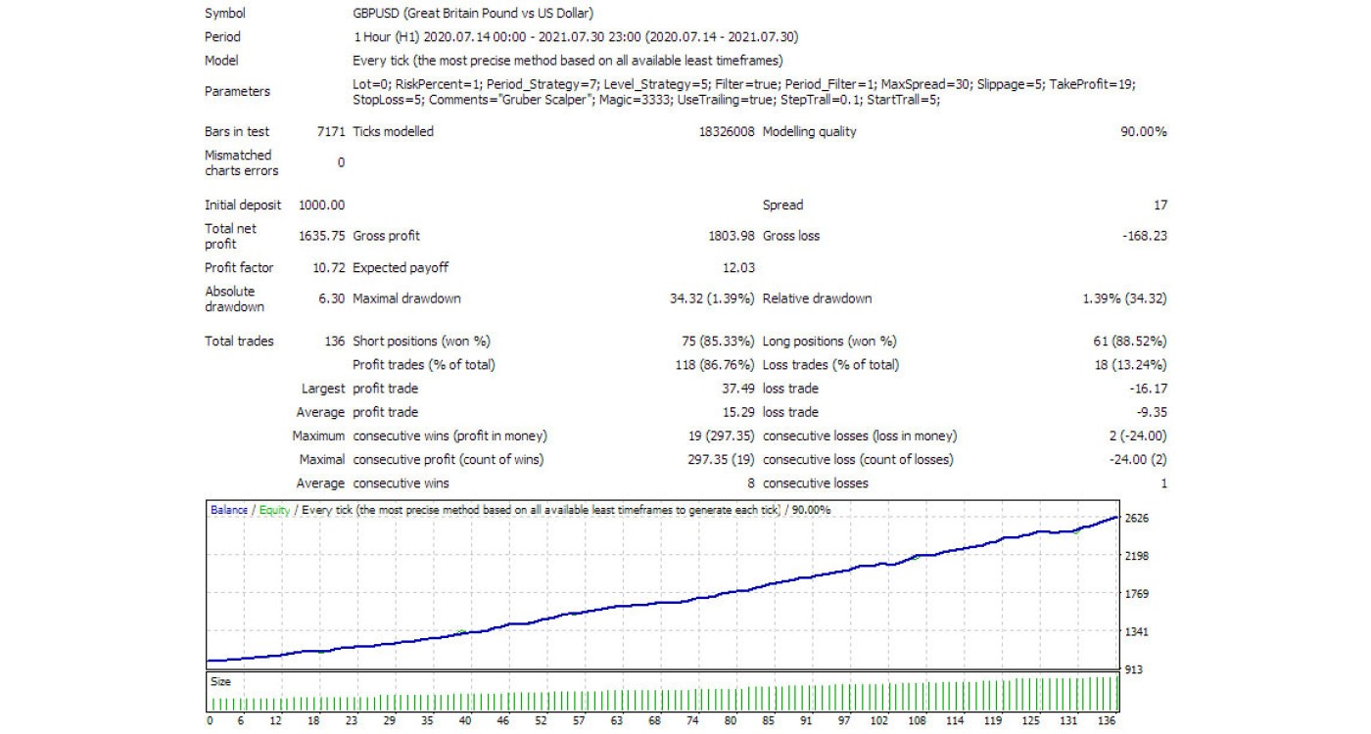
Task: Click the Balance legend label in chart
Action: [x=229, y=510]
